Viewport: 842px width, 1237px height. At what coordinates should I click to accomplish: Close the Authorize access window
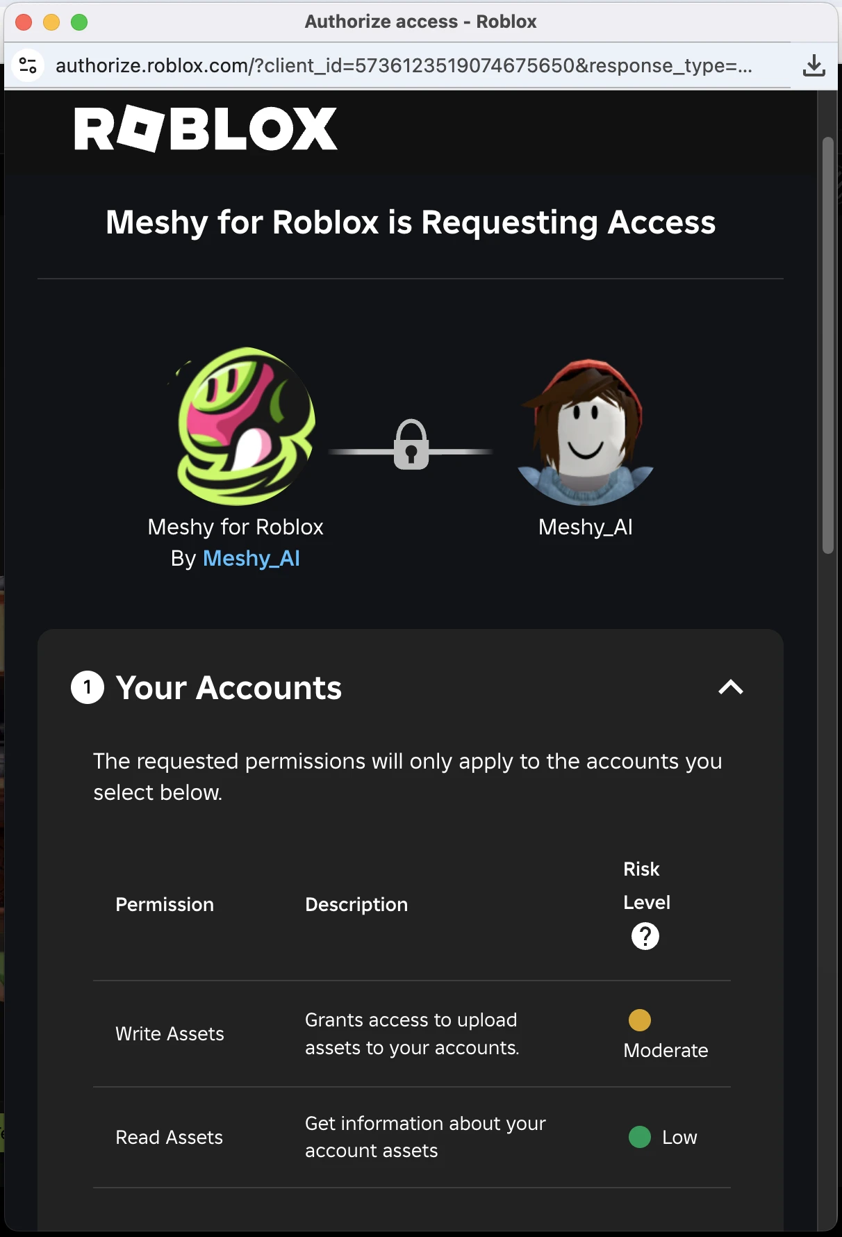tap(24, 22)
